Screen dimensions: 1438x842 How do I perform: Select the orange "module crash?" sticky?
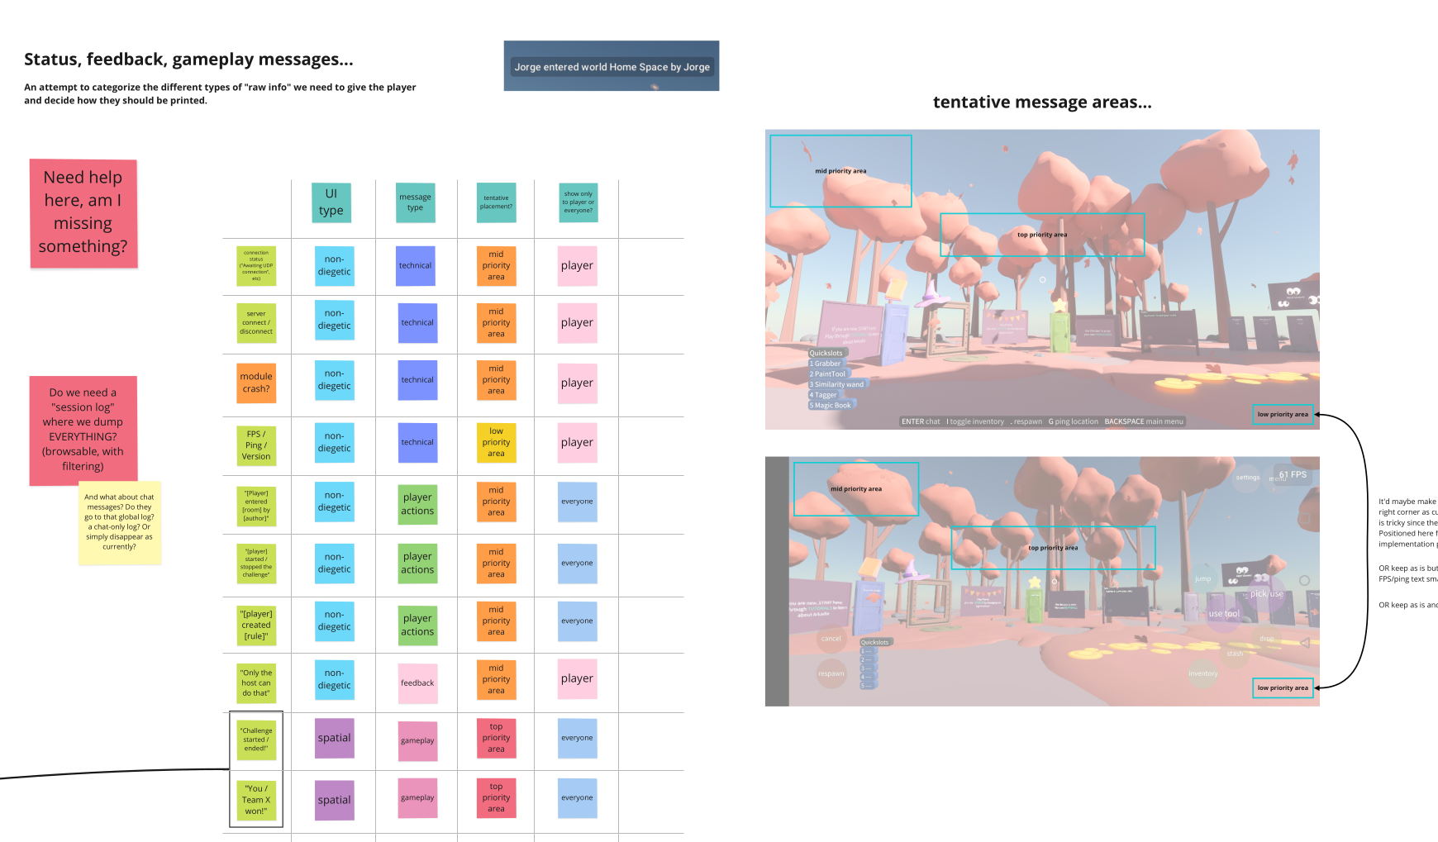256,383
